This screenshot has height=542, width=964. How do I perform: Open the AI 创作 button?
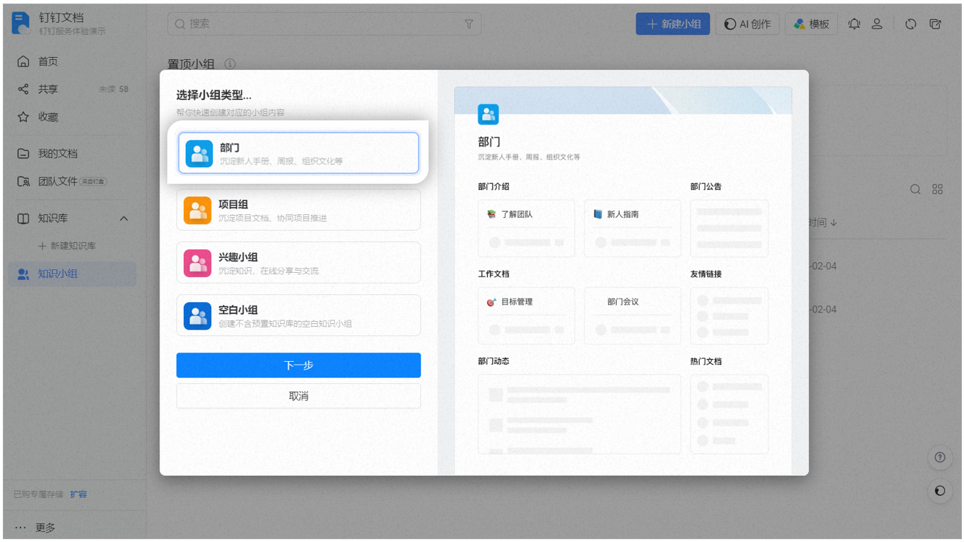click(x=748, y=24)
